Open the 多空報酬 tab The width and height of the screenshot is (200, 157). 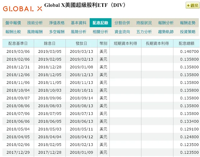pos(57,32)
